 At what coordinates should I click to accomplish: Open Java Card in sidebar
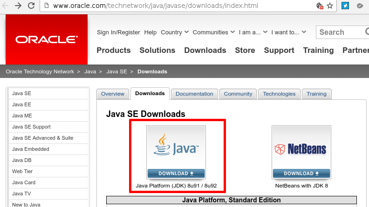(x=48, y=182)
